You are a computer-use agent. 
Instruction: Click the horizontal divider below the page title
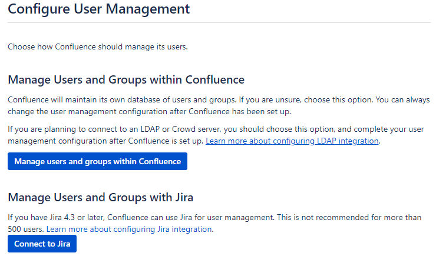click(x=219, y=23)
